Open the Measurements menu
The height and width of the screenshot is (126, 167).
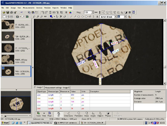click(x=29, y=8)
